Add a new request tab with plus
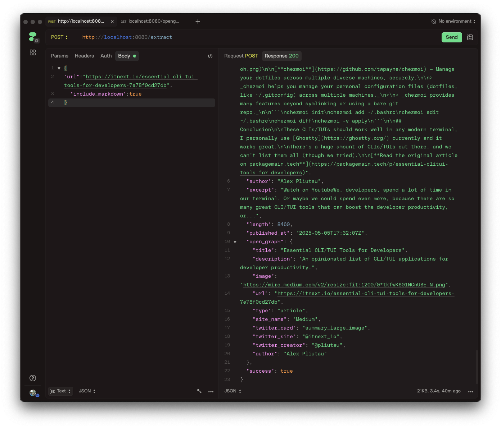 click(198, 22)
